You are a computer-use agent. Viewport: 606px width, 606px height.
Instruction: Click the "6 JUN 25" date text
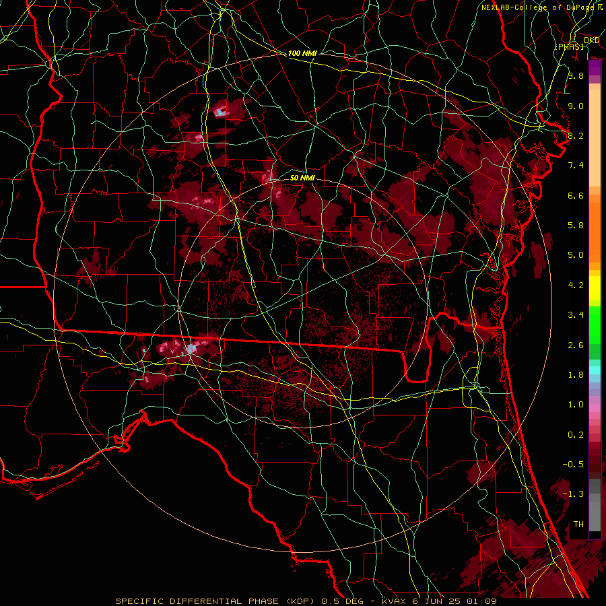437,601
